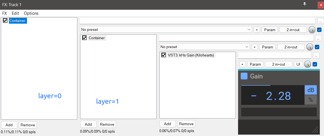Click the UI button for kHs Gain
This screenshot has height=136, width=324.
click(x=298, y=64)
